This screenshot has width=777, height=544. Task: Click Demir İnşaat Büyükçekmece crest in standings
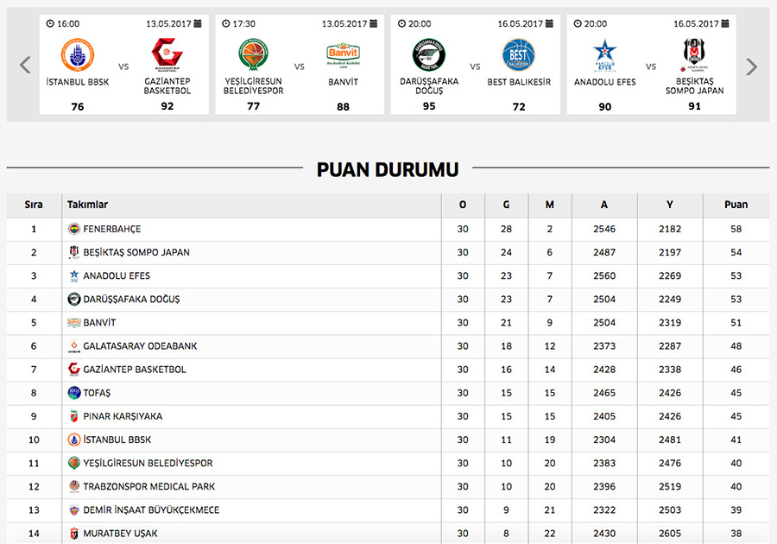click(74, 509)
